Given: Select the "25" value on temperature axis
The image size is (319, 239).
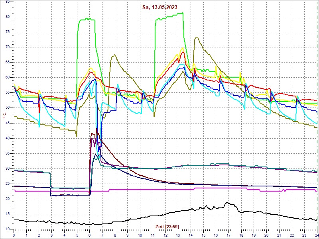Looking at the screenshot, I should (8, 184).
